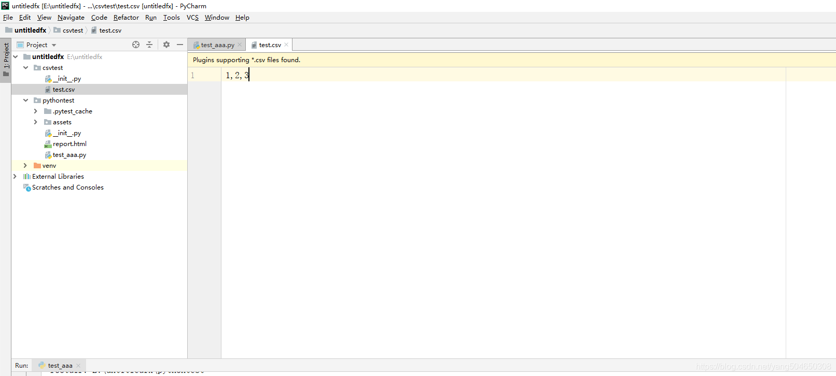Image resolution: width=836 pixels, height=376 pixels.
Task: Click the orange venv folder icon
Action: (x=37, y=166)
